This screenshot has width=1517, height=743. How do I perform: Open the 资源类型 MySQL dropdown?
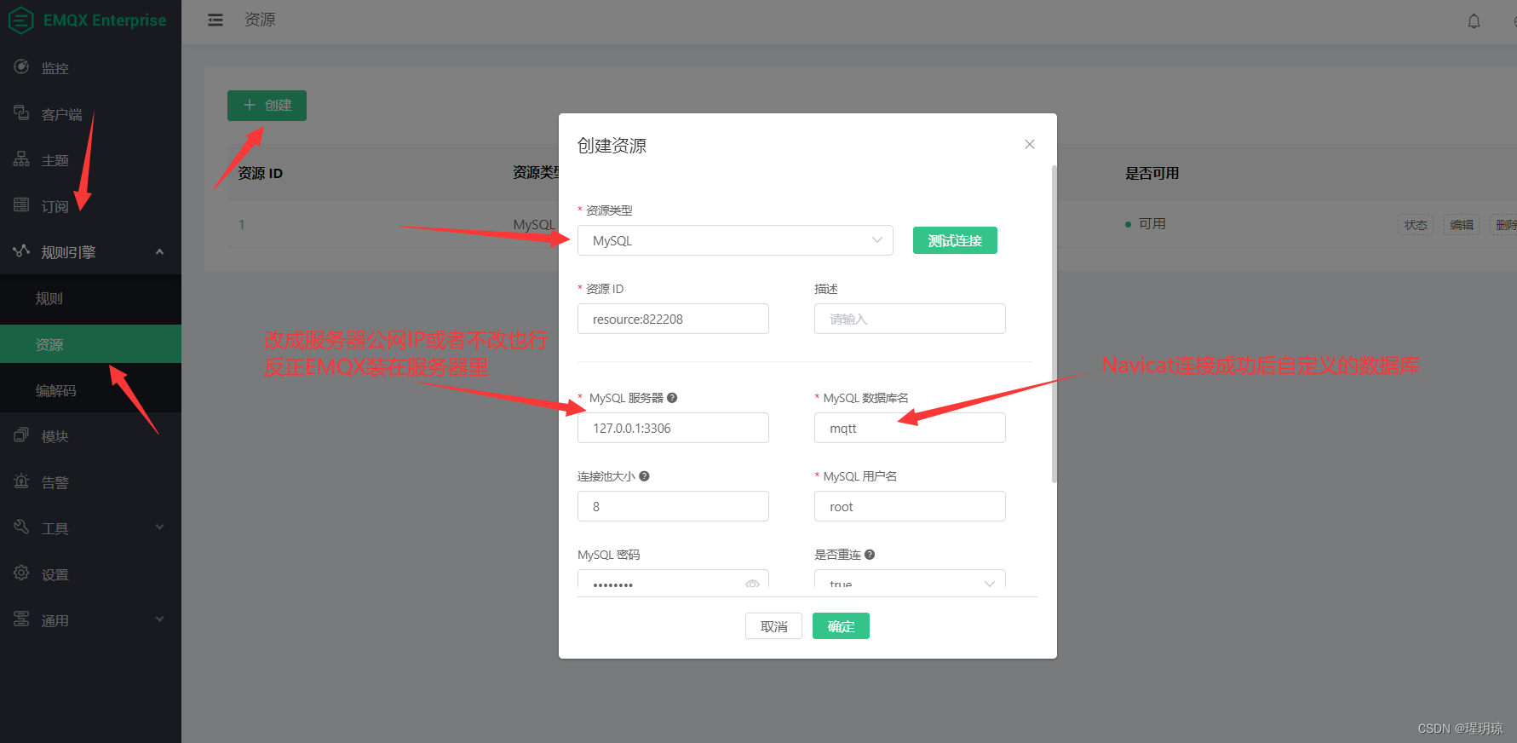(735, 240)
